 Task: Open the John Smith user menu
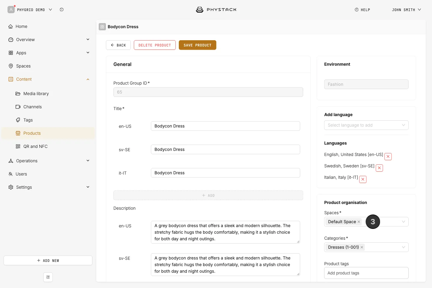[x=406, y=10]
